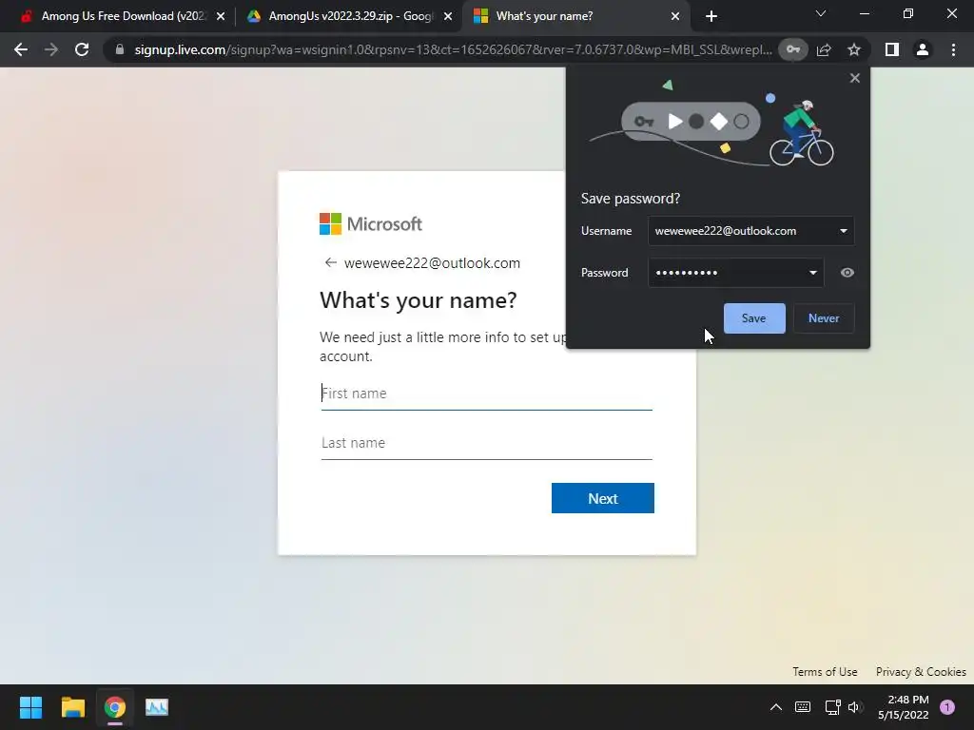The height and width of the screenshot is (730, 974).
Task: Click the share page icon
Action: coord(824,49)
